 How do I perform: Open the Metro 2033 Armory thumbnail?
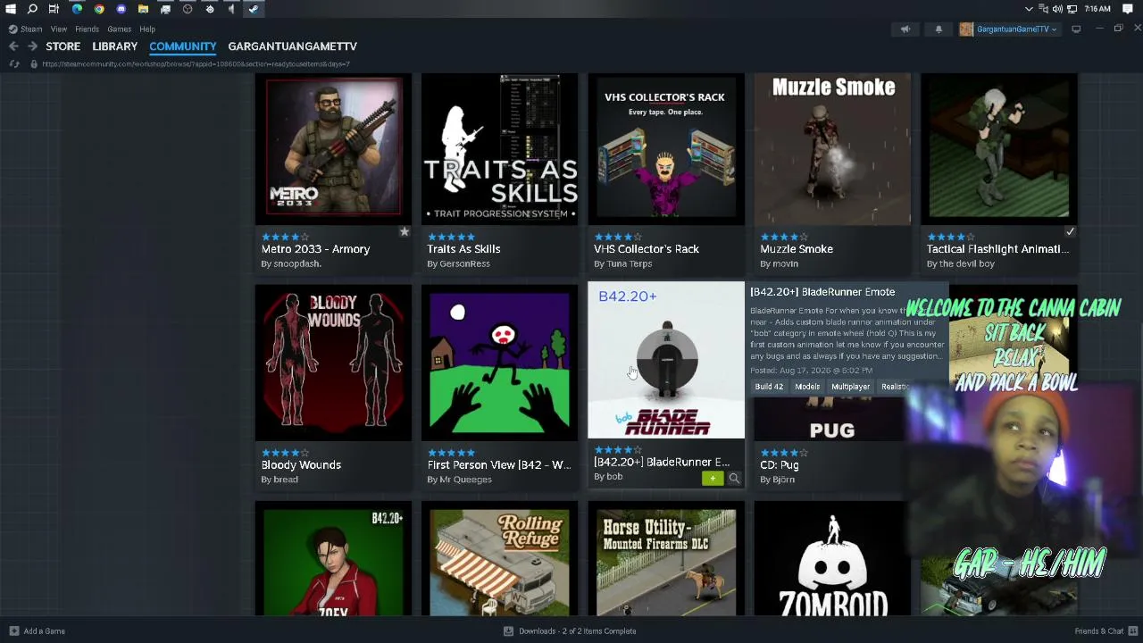[333, 149]
